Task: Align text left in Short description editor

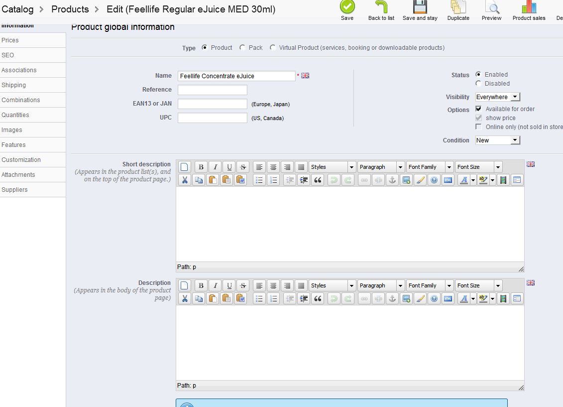Action: click(259, 167)
